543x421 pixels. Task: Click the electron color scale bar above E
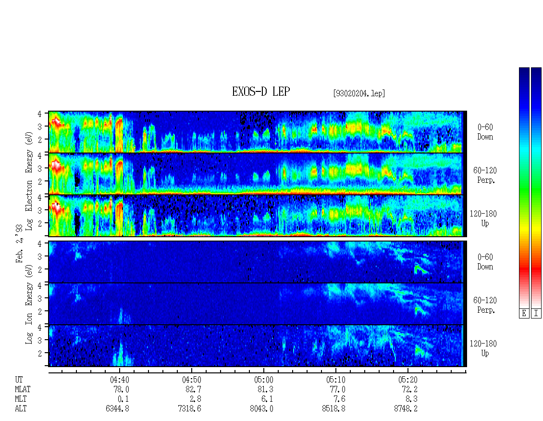click(524, 188)
